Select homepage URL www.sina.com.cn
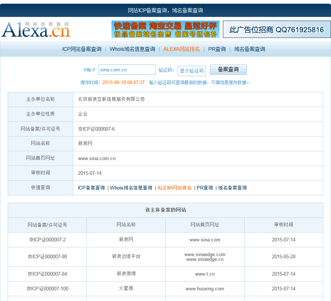 97,159
